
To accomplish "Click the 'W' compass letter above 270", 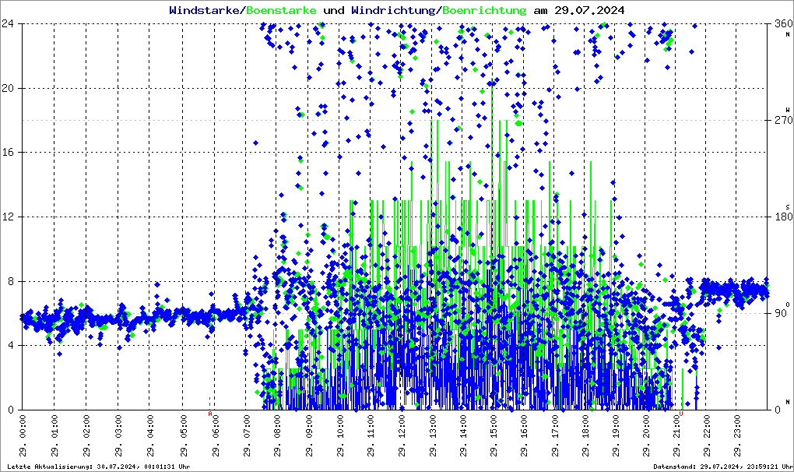I will pyautogui.click(x=788, y=110).
